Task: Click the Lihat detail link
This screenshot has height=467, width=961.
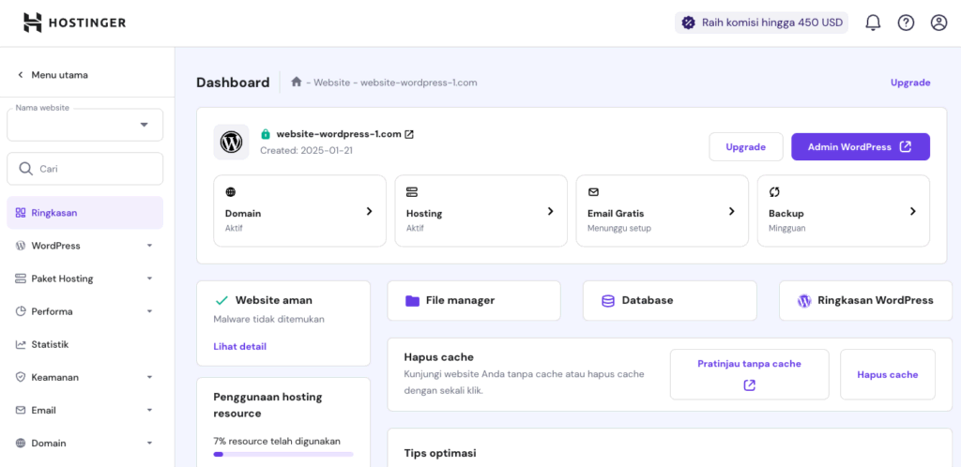Action: coord(239,346)
